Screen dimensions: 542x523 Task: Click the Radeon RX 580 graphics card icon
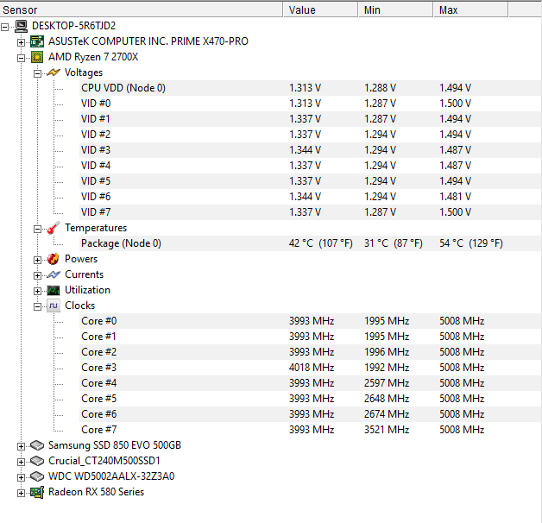point(37,492)
